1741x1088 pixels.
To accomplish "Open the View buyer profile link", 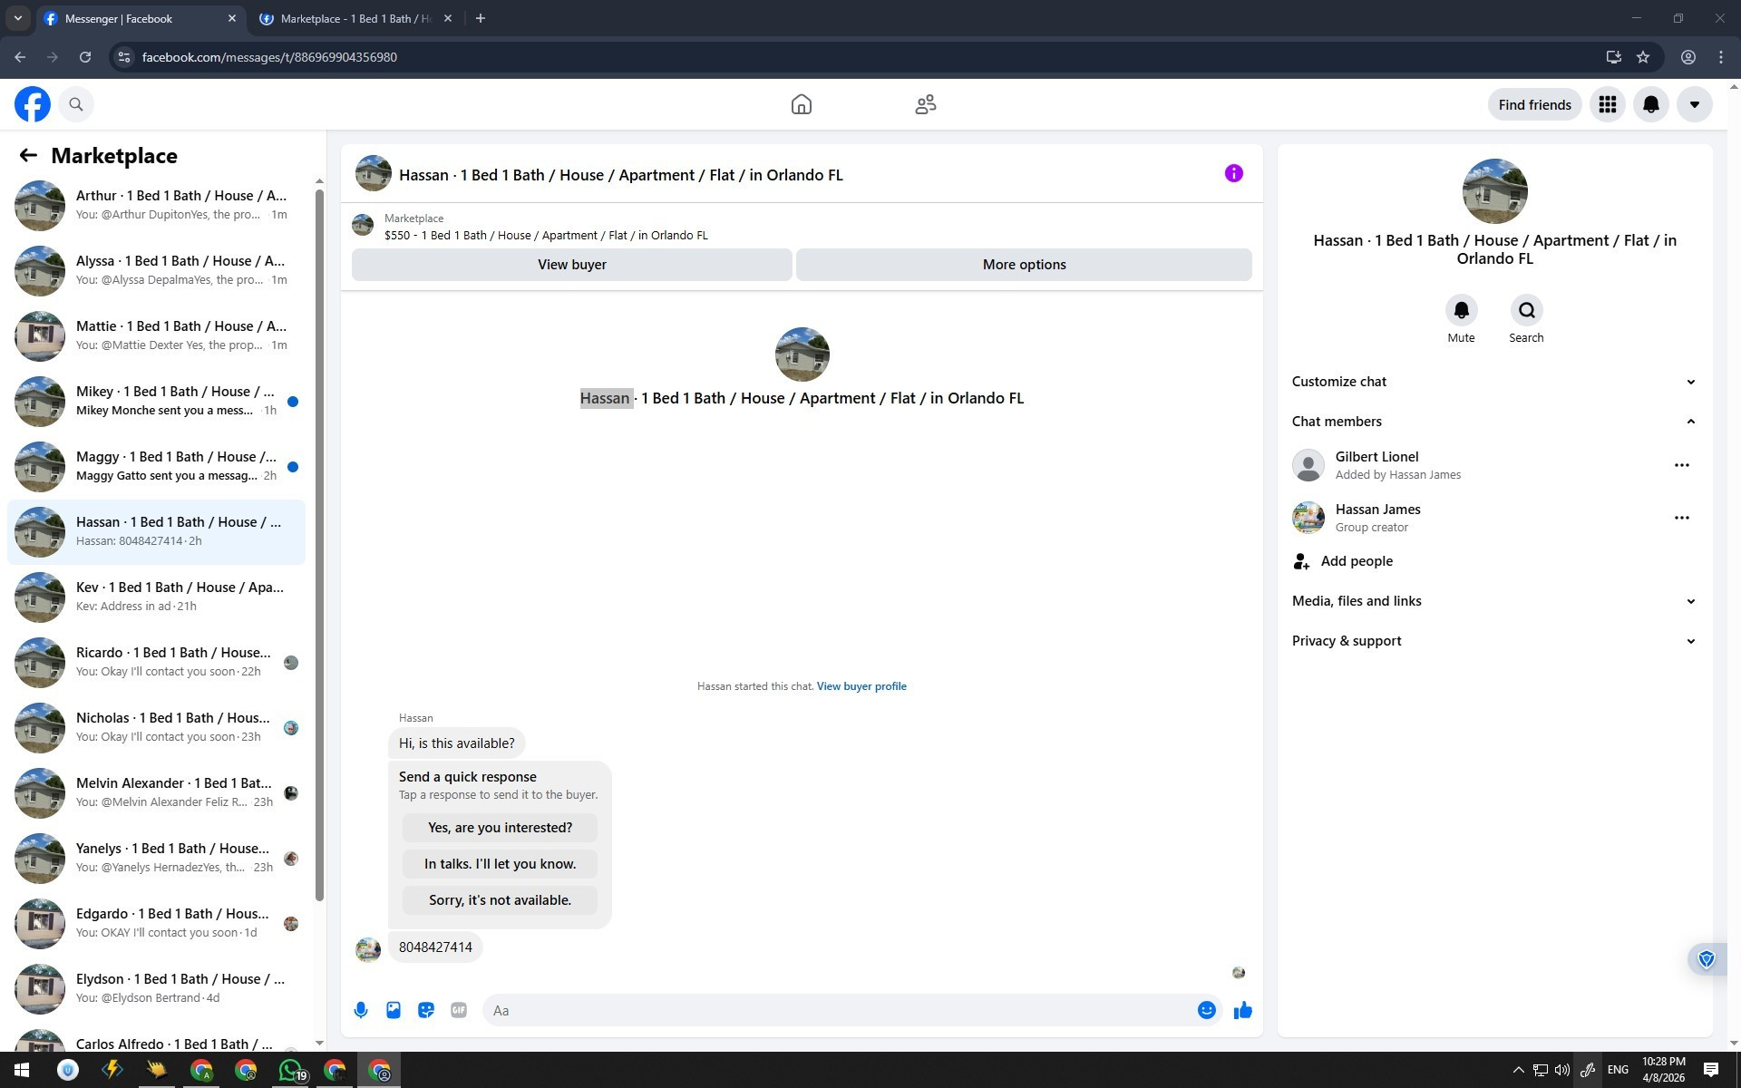I will pyautogui.click(x=861, y=686).
